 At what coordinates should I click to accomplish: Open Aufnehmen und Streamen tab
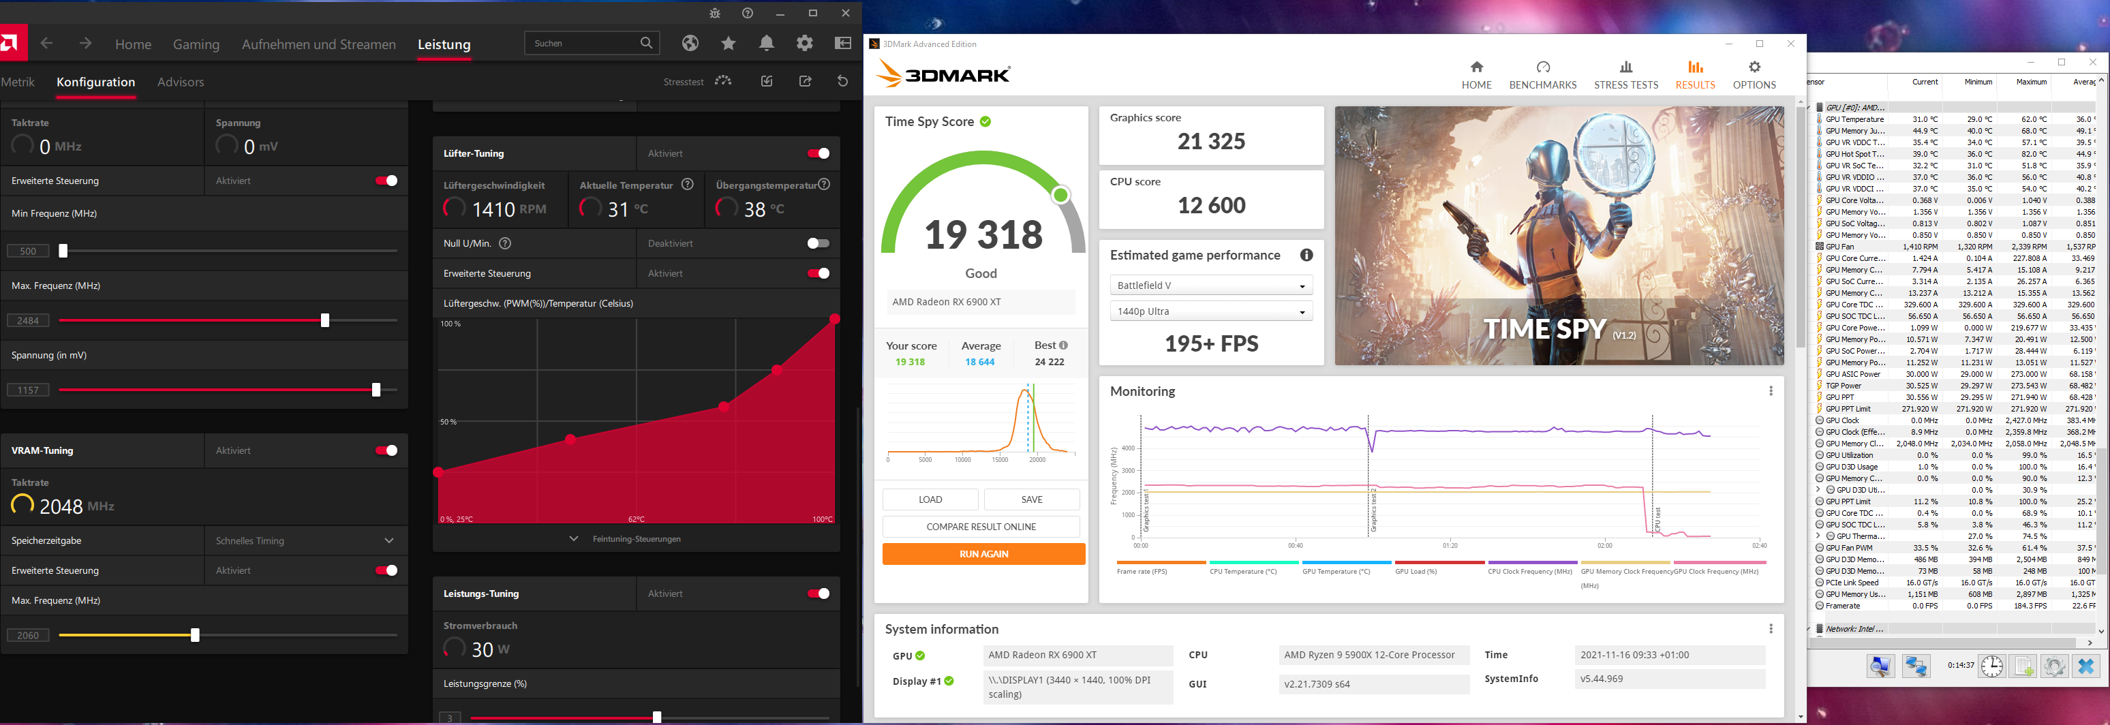click(319, 44)
